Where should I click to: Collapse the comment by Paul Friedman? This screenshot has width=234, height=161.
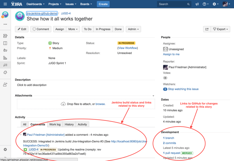coord(21,135)
